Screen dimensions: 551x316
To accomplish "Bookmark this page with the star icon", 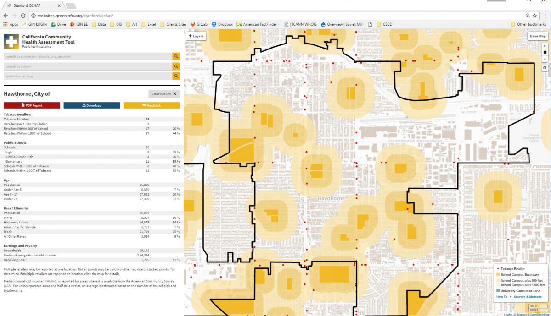I will [535, 16].
